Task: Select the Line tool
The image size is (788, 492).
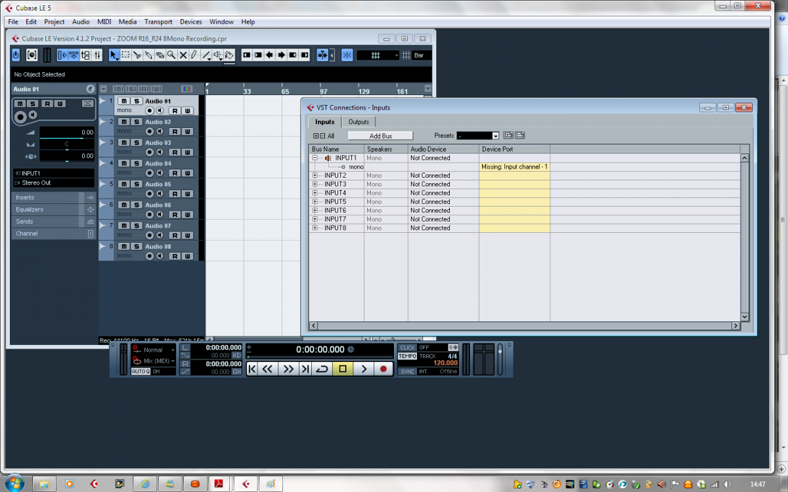Action: pos(206,55)
